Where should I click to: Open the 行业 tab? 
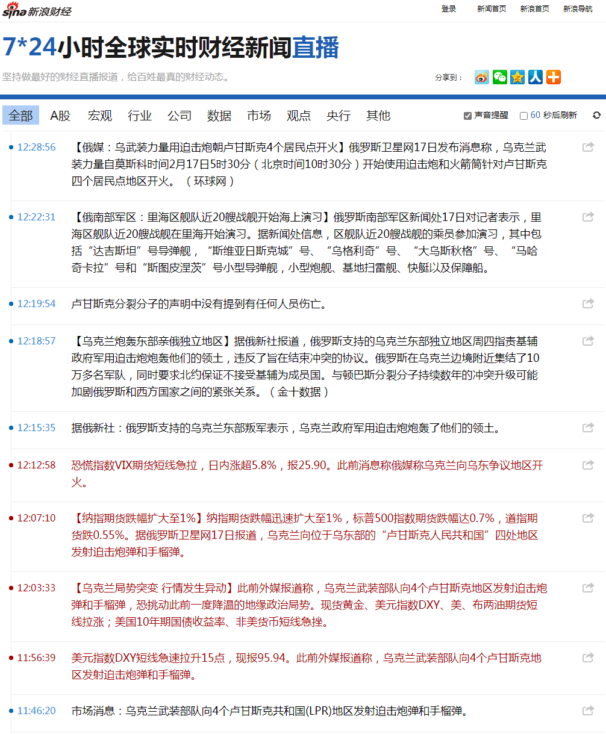pos(140,115)
